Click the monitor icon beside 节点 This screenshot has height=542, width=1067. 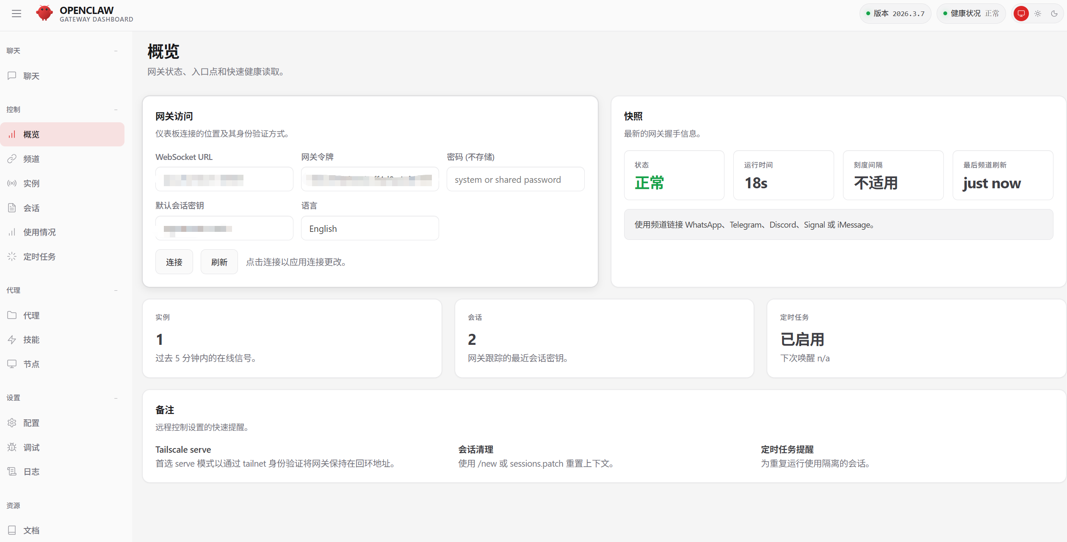point(12,364)
